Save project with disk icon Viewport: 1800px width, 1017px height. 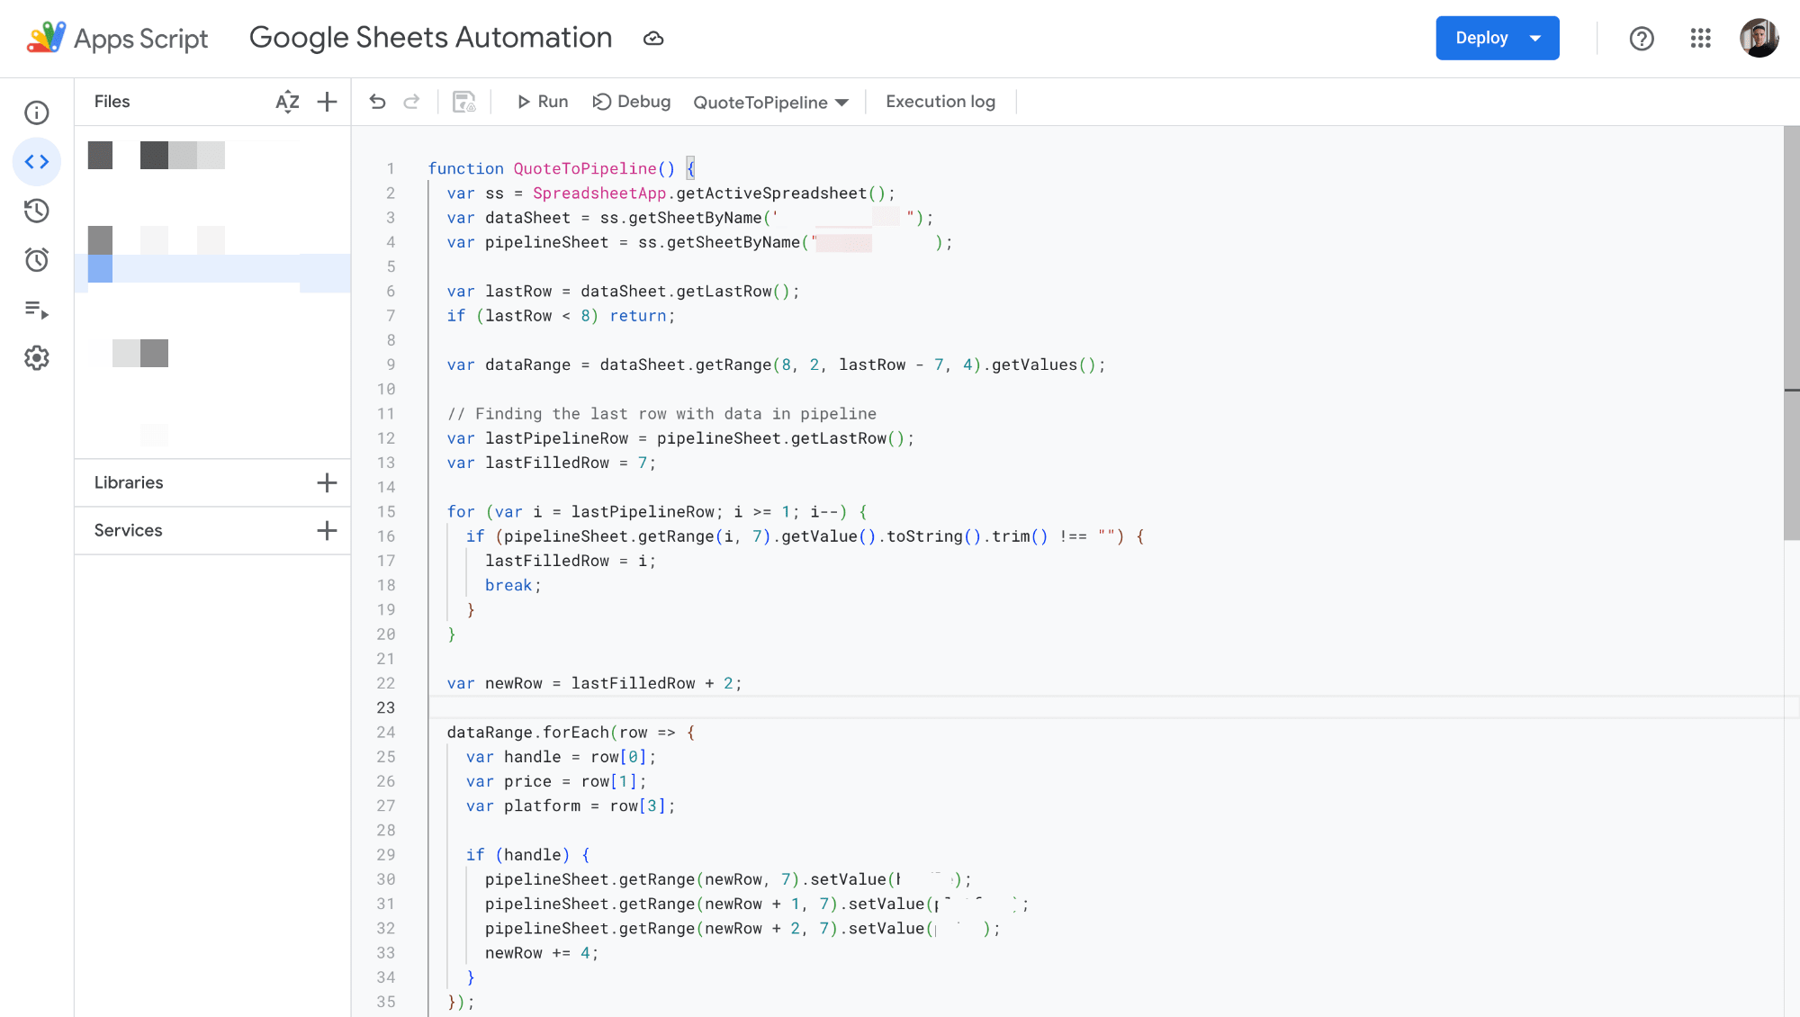coord(464,102)
